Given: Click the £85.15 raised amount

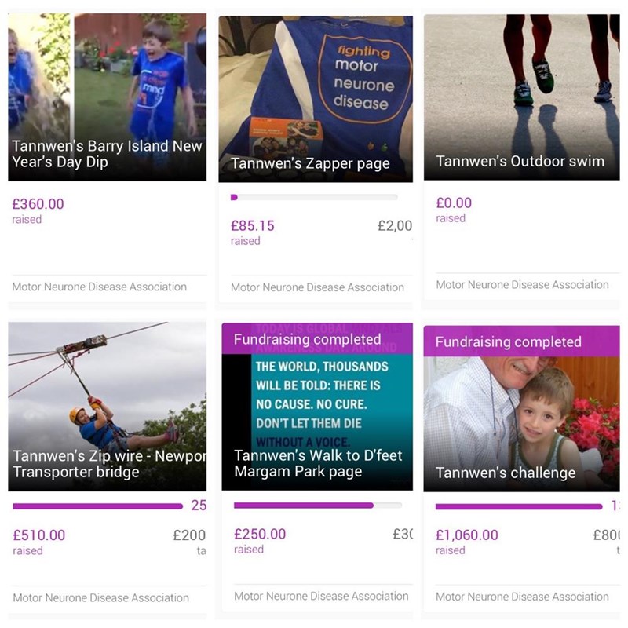Looking at the screenshot, I should 253,225.
